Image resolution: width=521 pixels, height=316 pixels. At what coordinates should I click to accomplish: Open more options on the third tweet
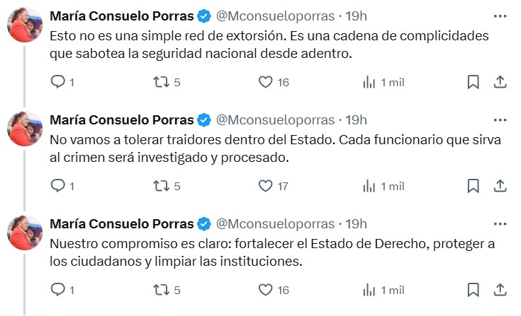500,224
